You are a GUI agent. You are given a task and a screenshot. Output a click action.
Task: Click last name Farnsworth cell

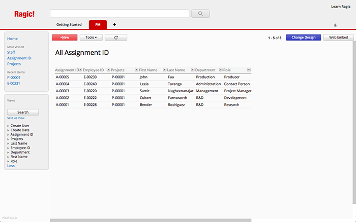[x=177, y=98]
